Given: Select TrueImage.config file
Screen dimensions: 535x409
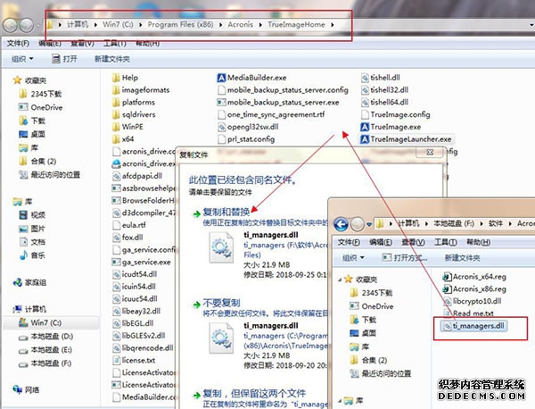Looking at the screenshot, I should coord(395,115).
